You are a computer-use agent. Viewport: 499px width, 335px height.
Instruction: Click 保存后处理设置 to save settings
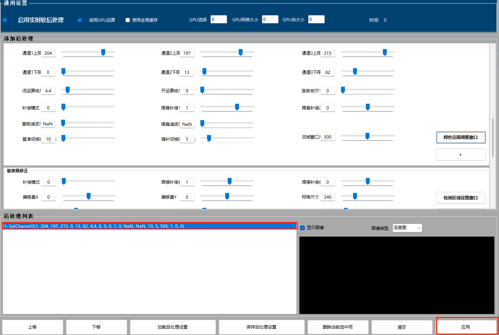[262, 327]
